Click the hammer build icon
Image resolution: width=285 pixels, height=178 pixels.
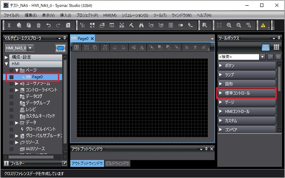pyautogui.click(x=132, y=25)
